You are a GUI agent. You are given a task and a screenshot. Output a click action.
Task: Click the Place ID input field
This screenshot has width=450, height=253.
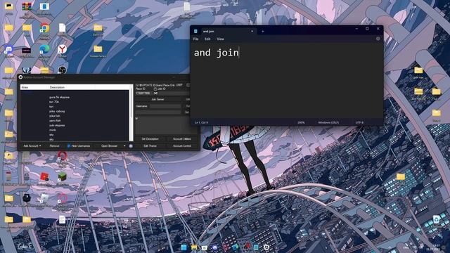[143, 93]
